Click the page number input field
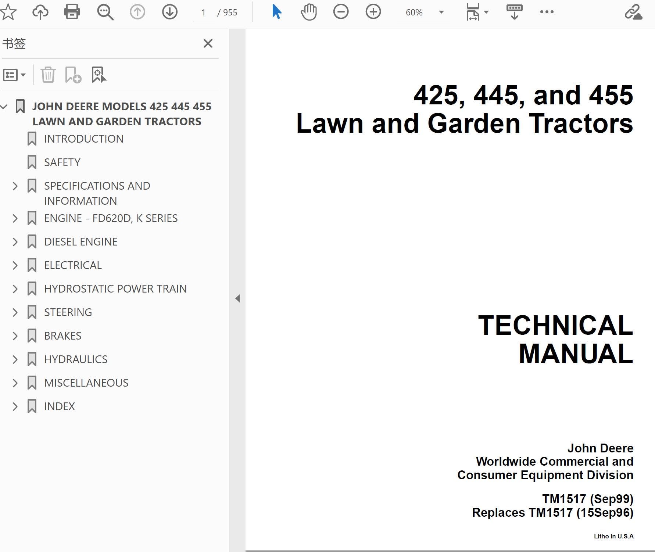Screen dimensions: 655x552 click(204, 12)
